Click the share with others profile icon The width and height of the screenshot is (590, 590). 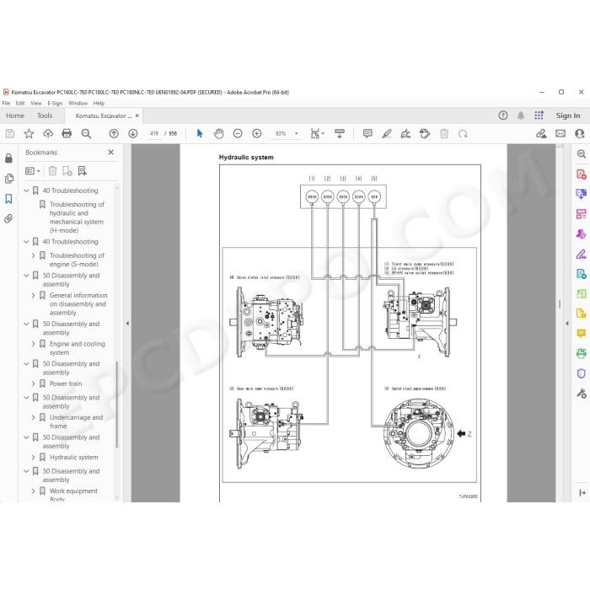[580, 133]
